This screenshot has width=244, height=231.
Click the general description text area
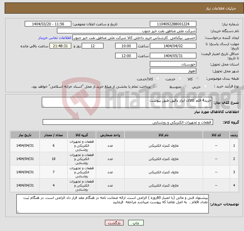[127, 102]
